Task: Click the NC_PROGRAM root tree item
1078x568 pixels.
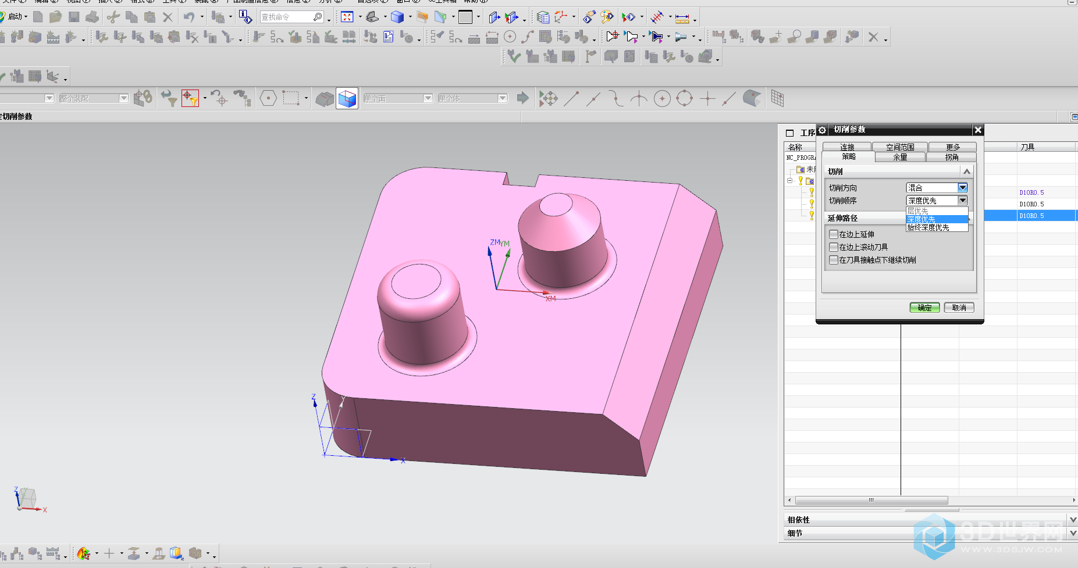Action: point(800,158)
